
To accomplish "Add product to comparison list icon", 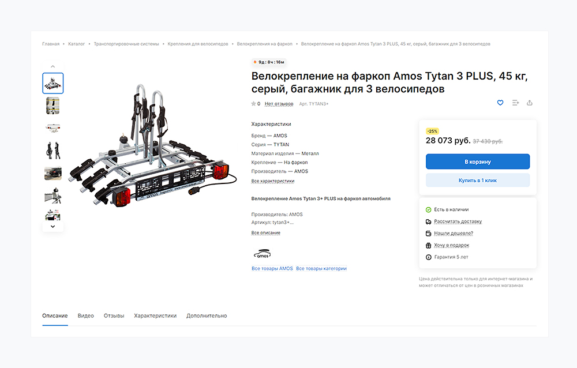I will [x=515, y=103].
